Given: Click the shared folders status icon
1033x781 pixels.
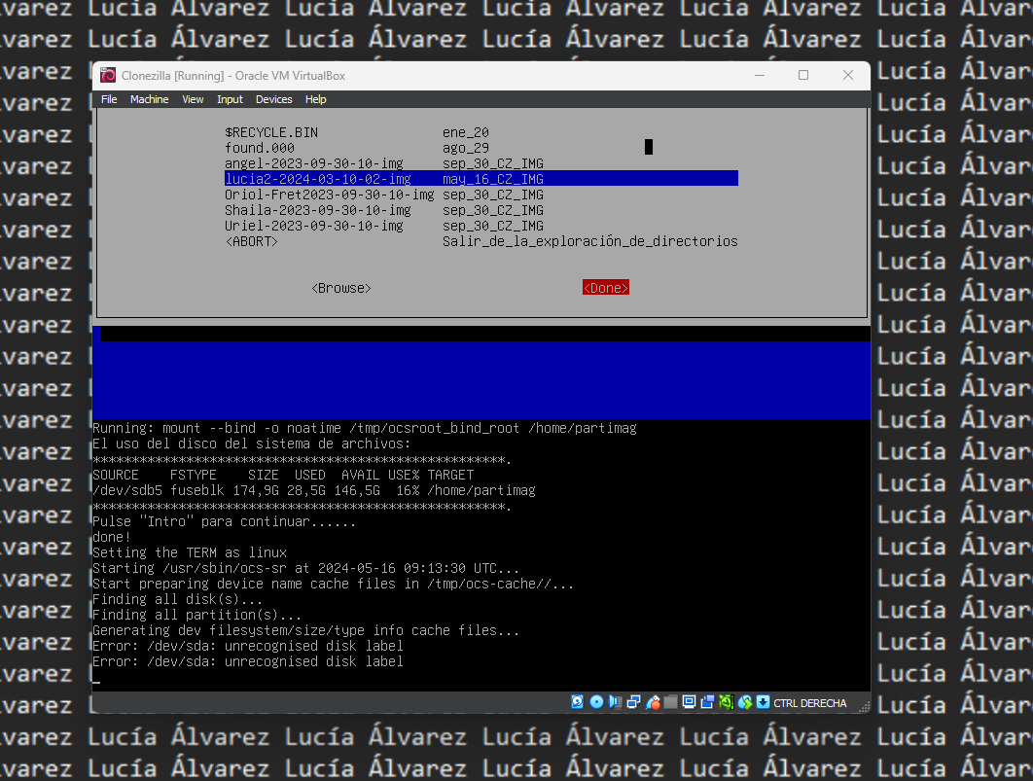Looking at the screenshot, I should coord(669,701).
